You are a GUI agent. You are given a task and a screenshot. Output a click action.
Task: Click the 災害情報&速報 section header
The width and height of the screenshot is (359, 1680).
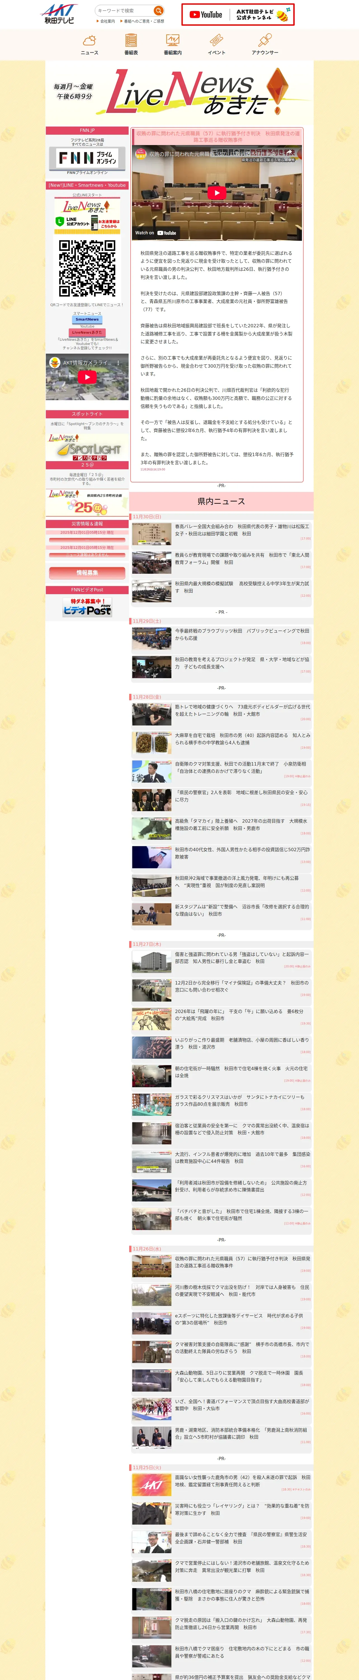tap(87, 524)
